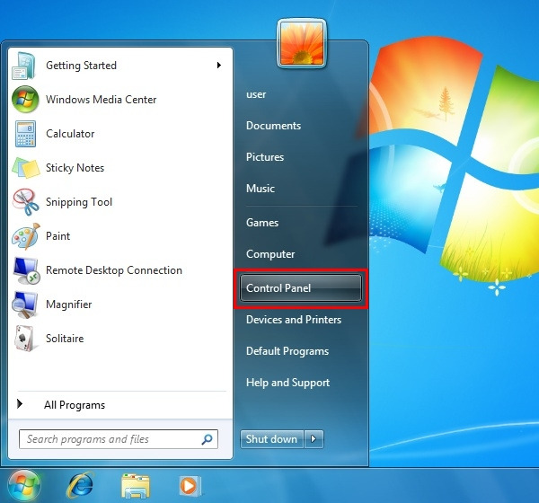
Task: Click the Sticky Notes icon
Action: [25, 168]
